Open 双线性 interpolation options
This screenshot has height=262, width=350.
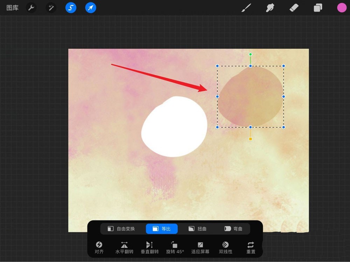225,248
